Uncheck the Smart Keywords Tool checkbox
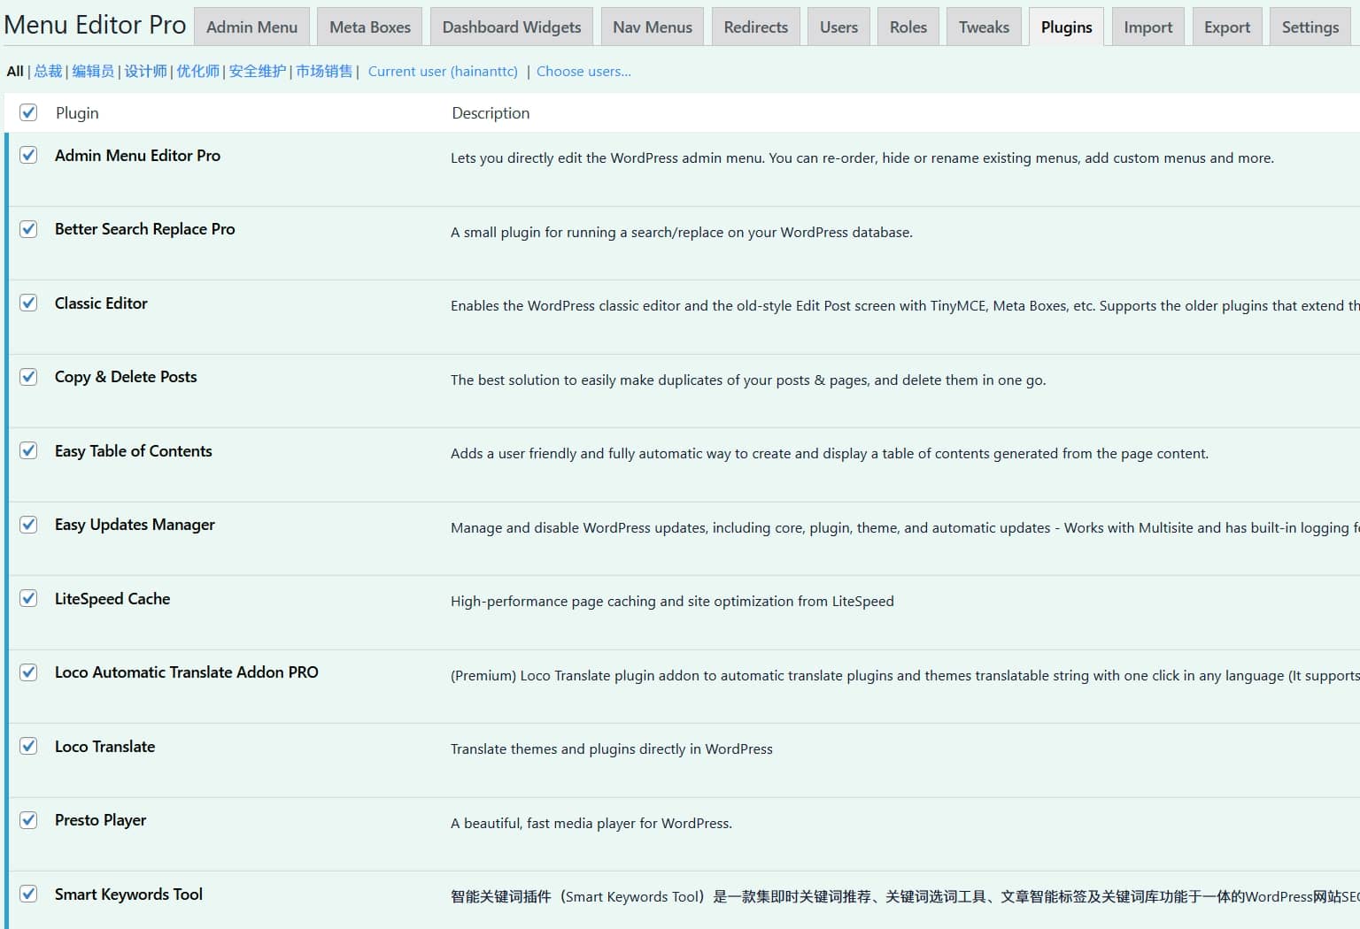Screen dimensions: 1360x929 pyautogui.click(x=28, y=894)
